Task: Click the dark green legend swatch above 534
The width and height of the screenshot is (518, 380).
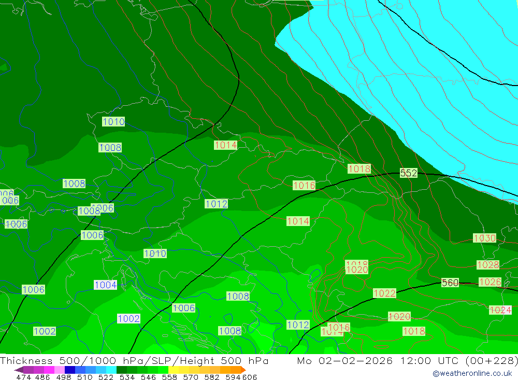Action: 122,370
